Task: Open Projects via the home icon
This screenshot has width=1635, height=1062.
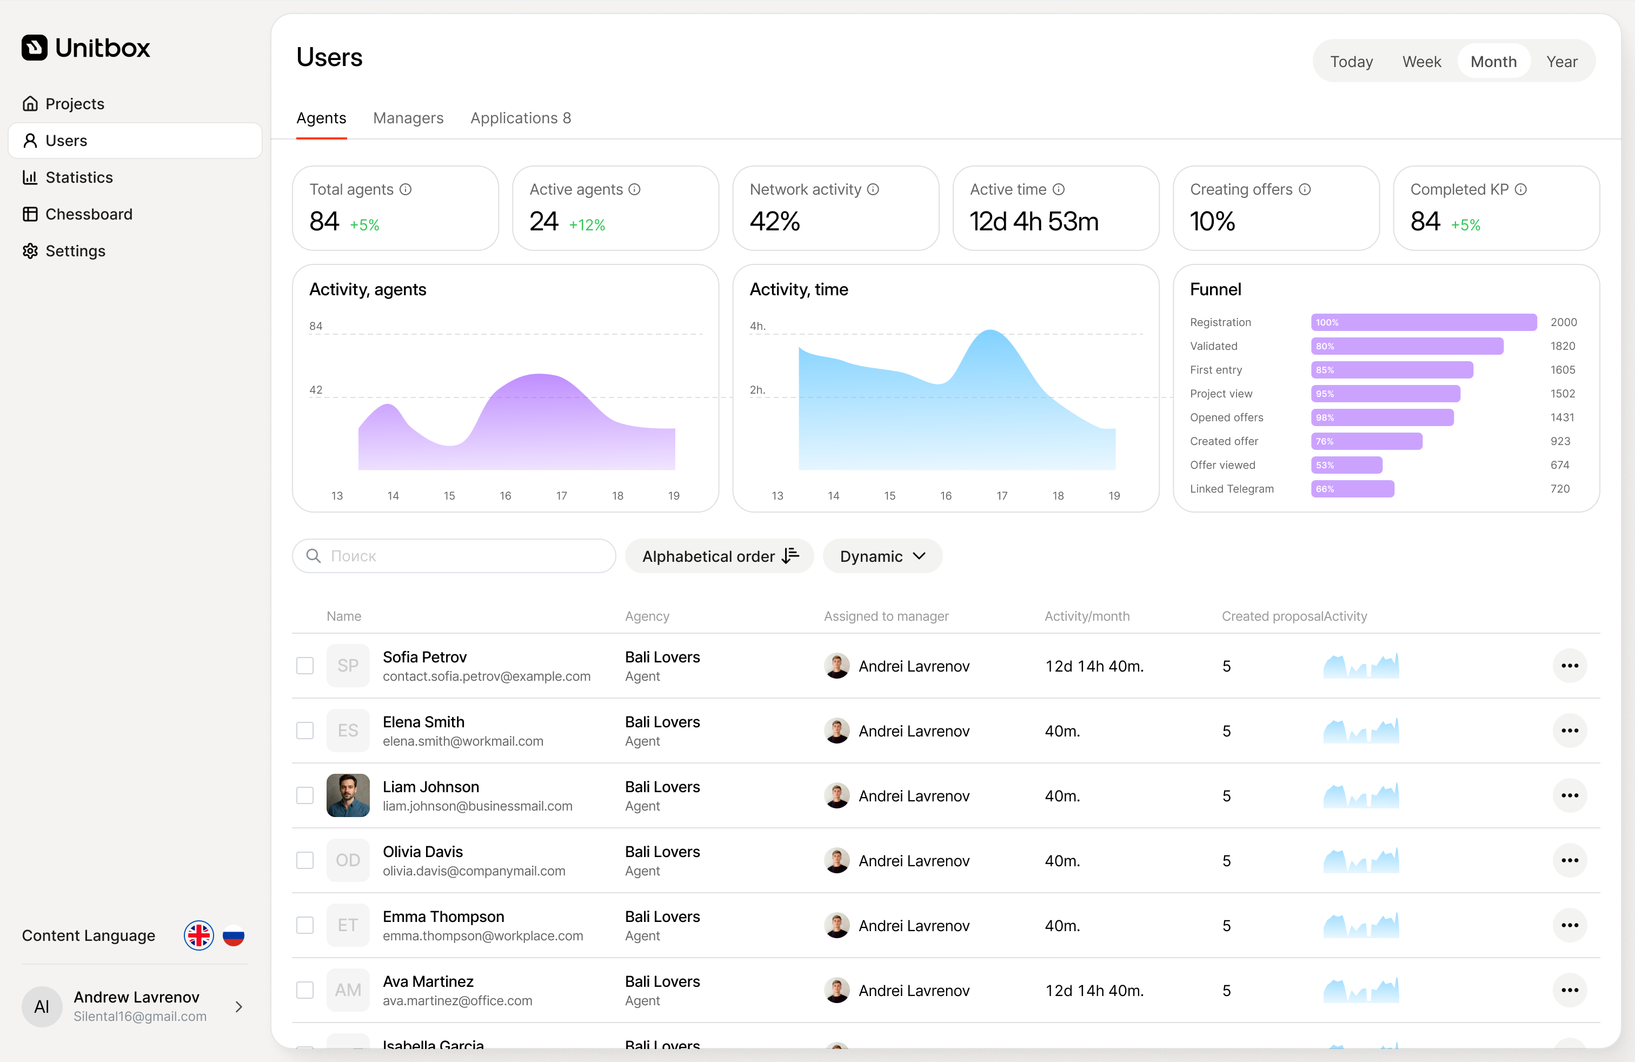Action: coord(30,104)
